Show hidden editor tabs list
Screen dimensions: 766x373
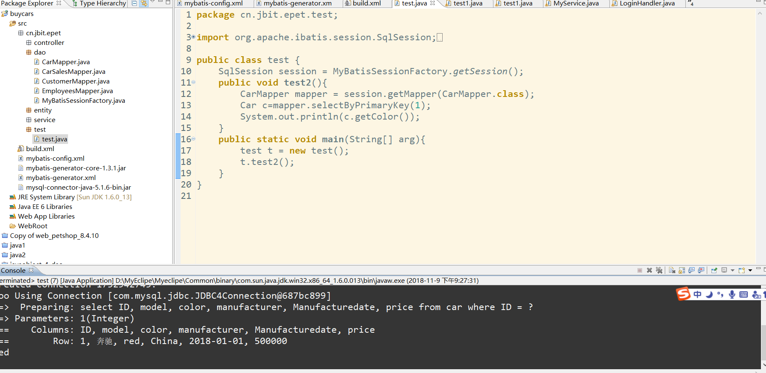pyautogui.click(x=691, y=3)
